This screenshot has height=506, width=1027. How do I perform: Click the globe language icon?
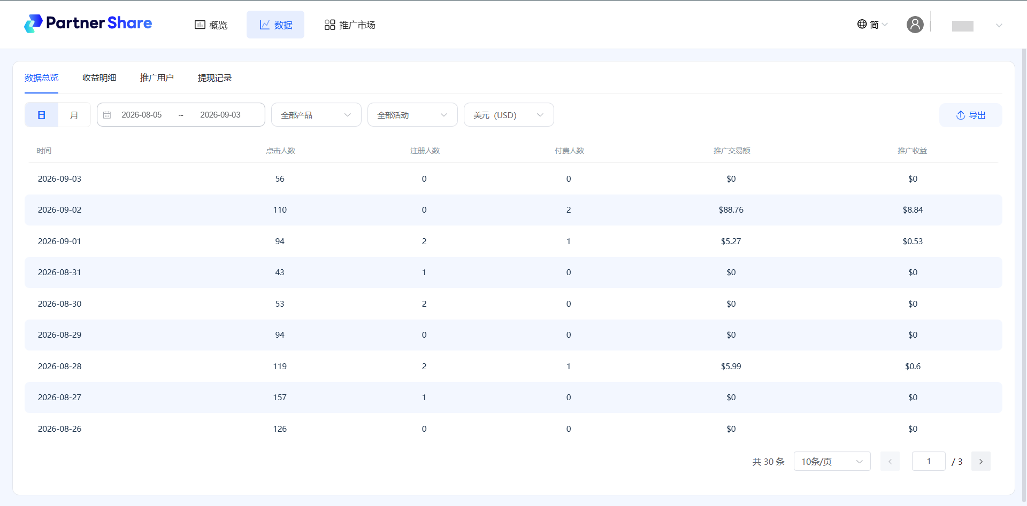click(862, 24)
